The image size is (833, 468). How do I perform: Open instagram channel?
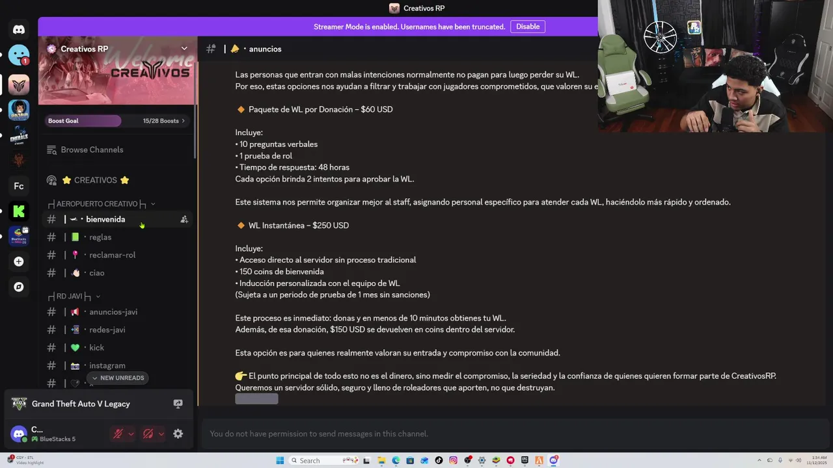point(118,365)
